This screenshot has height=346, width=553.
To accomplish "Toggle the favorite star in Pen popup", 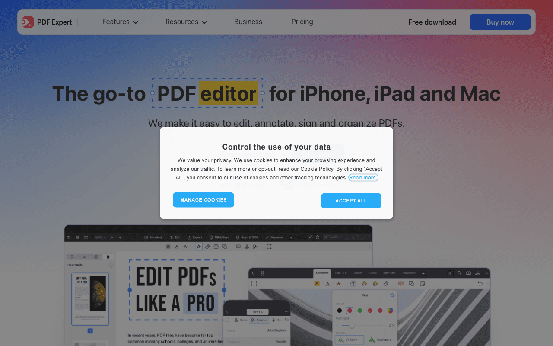I will pyautogui.click(x=392, y=295).
